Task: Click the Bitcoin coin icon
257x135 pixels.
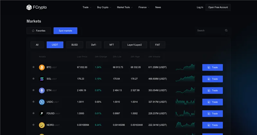Action: [42, 67]
